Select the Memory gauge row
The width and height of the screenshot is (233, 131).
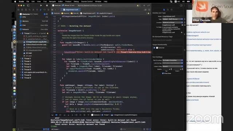tap(34, 21)
